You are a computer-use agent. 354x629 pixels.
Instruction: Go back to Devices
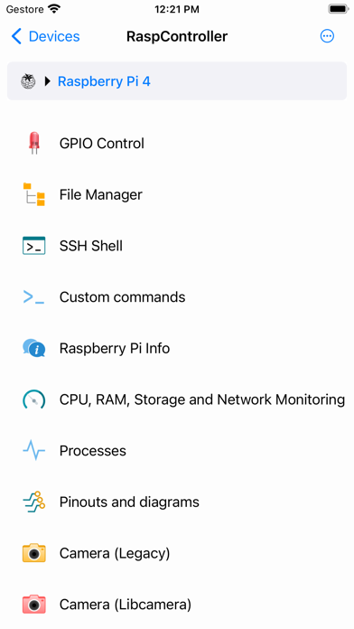pyautogui.click(x=45, y=36)
